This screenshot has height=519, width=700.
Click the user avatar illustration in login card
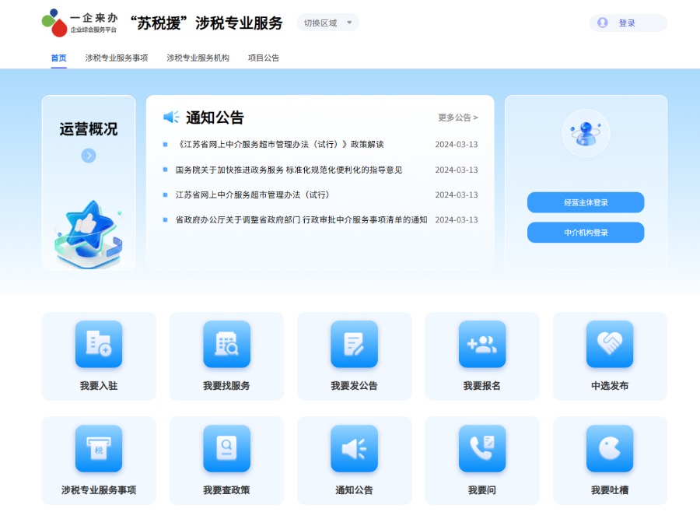(586, 133)
